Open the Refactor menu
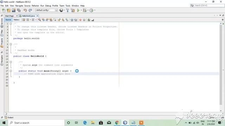This screenshot has height=126, width=225. (x=35, y=6)
